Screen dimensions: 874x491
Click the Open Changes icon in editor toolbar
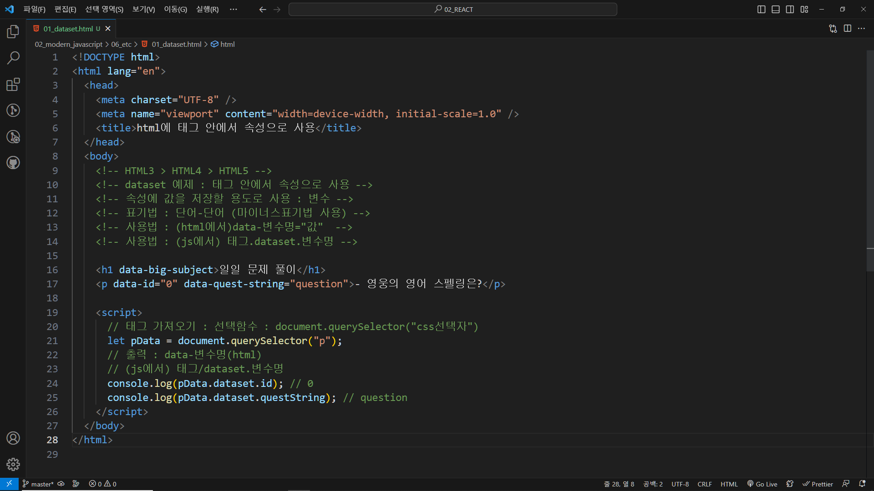pos(833,29)
